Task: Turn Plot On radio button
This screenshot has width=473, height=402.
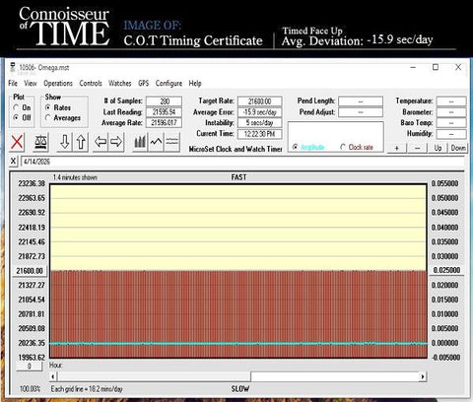Action: pos(16,107)
